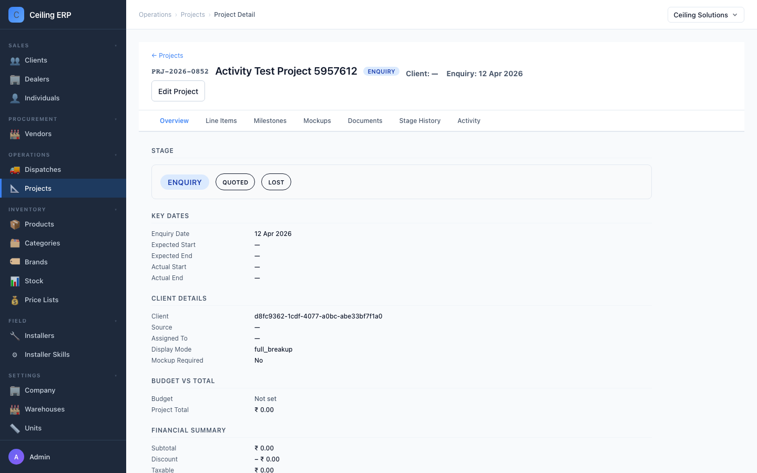Go back via the Projects link
This screenshot has height=473, width=757.
tap(167, 56)
